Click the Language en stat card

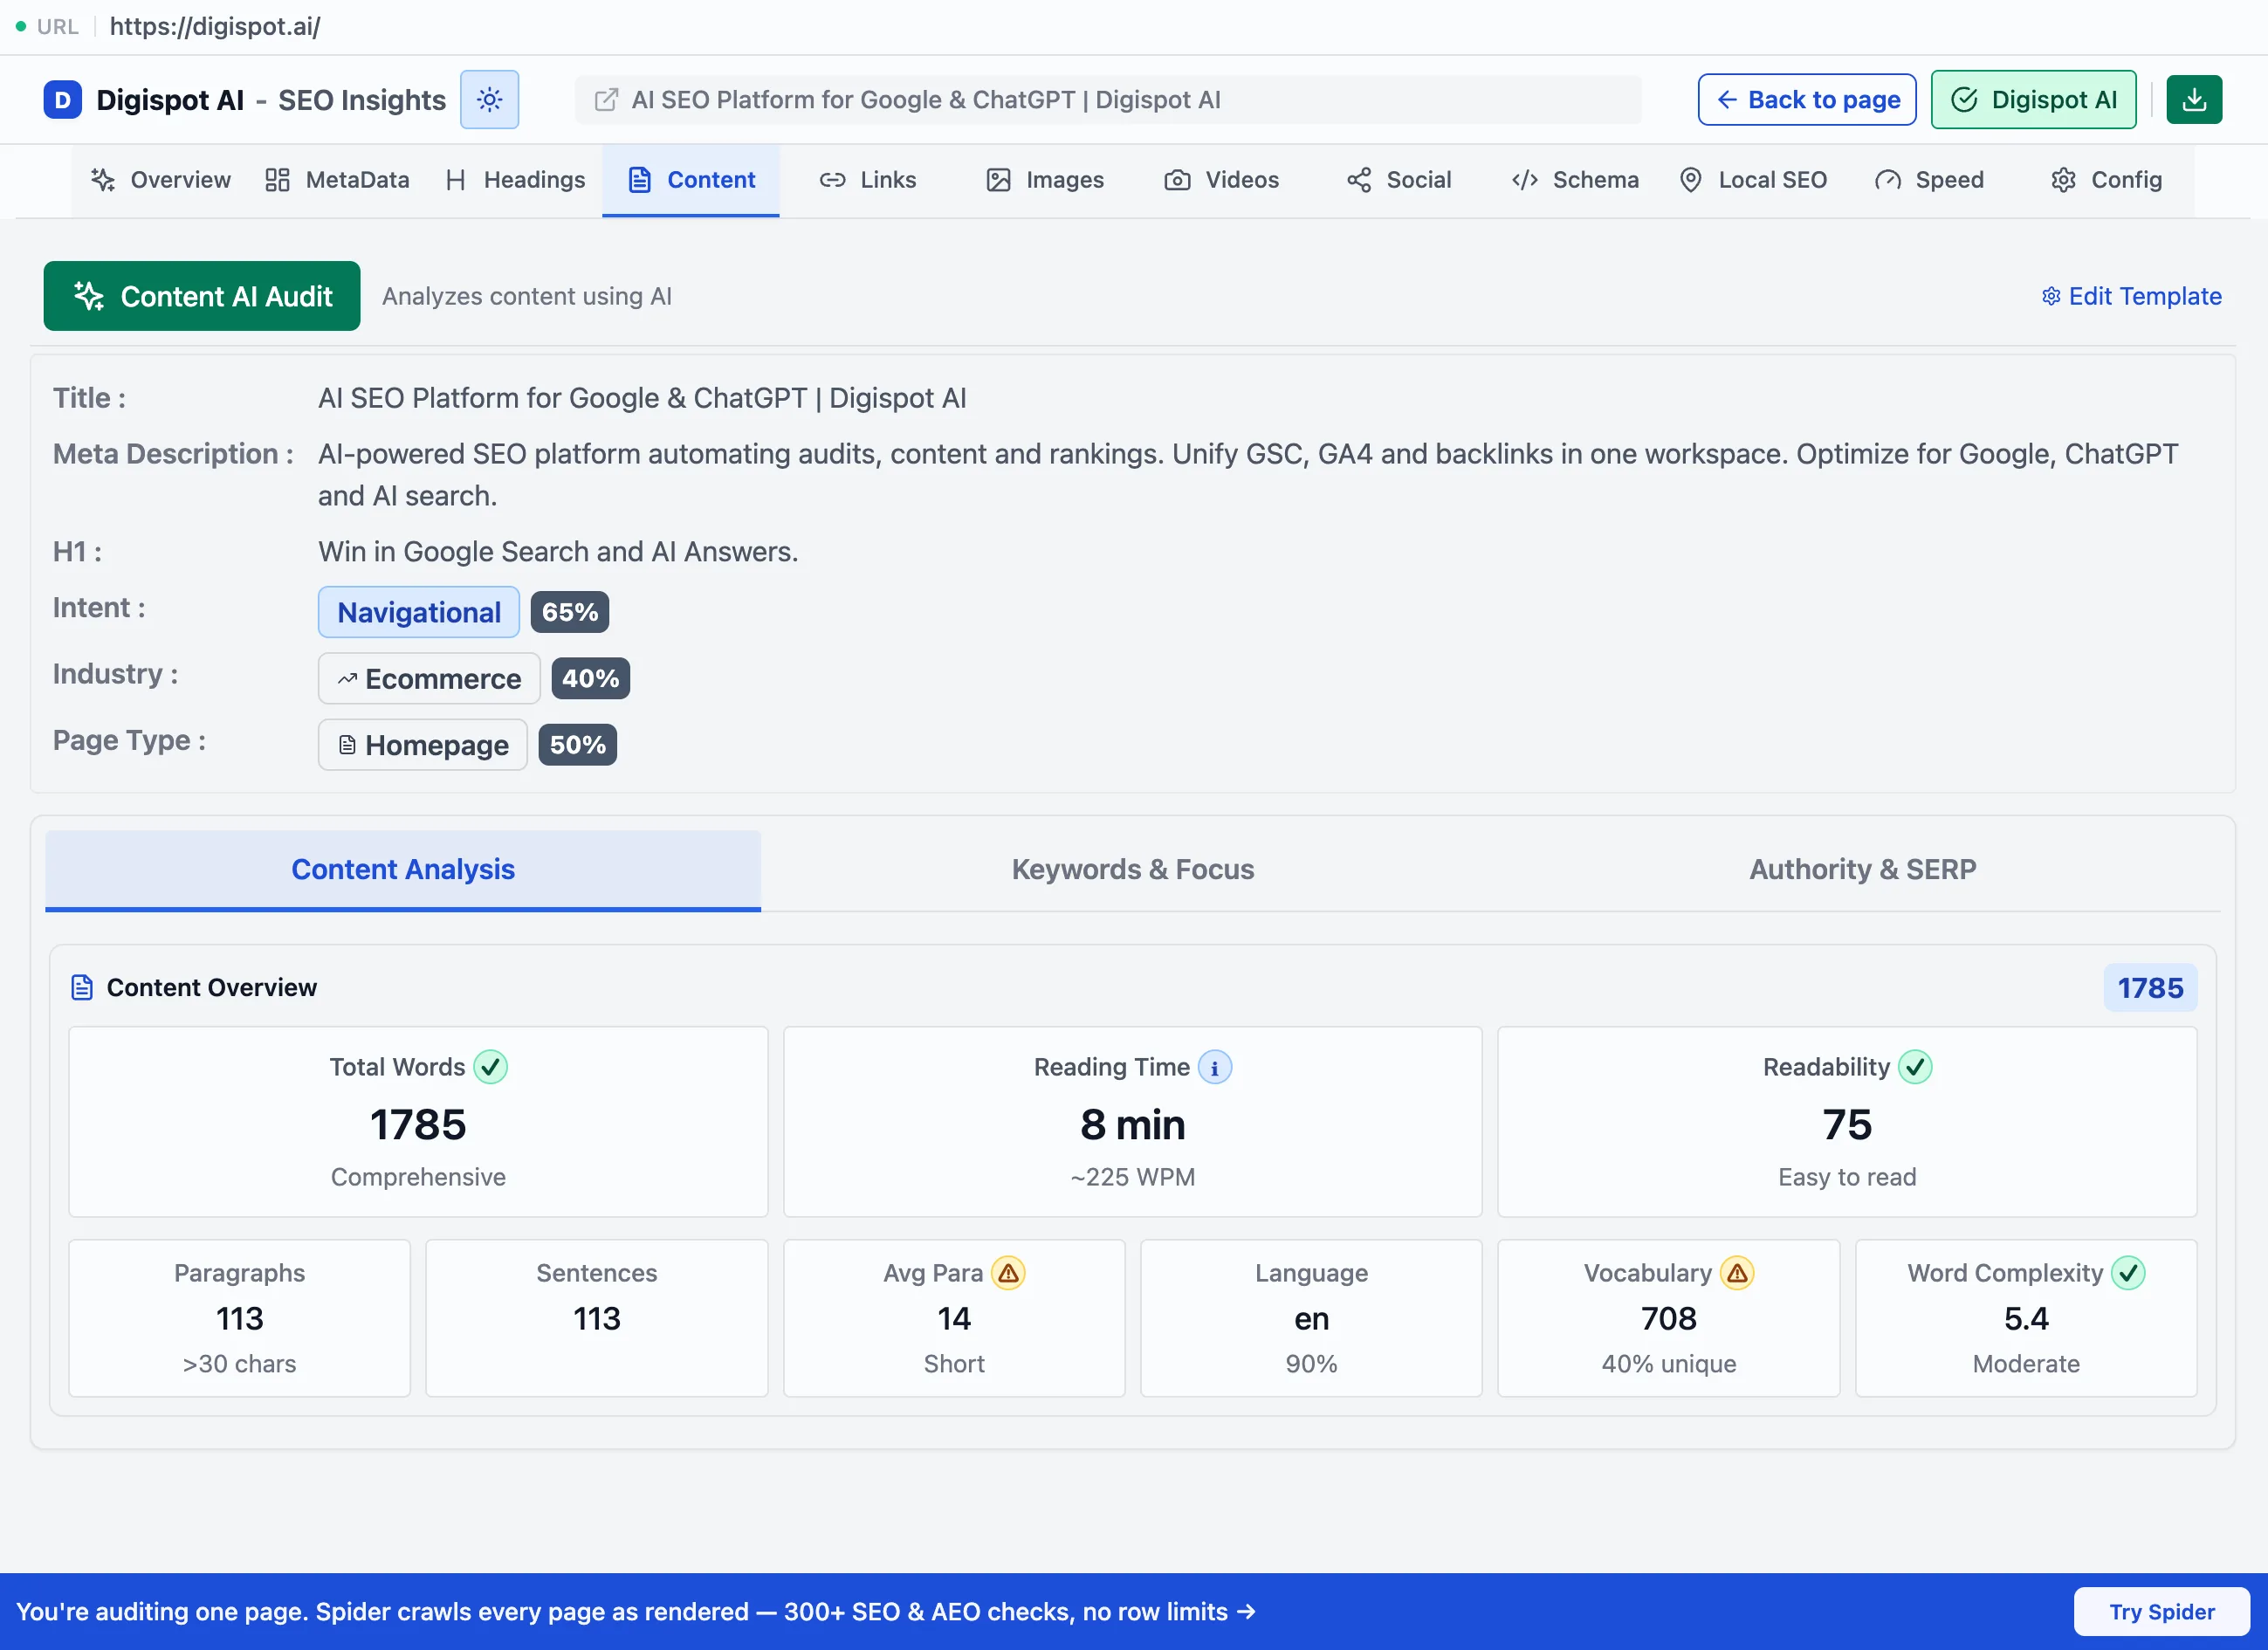[x=1311, y=1318]
